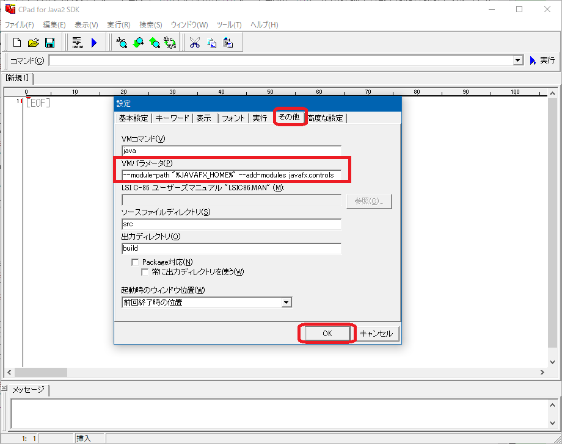Click the VMパラメータ input field
Image resolution: width=562 pixels, height=444 pixels.
coord(232,175)
